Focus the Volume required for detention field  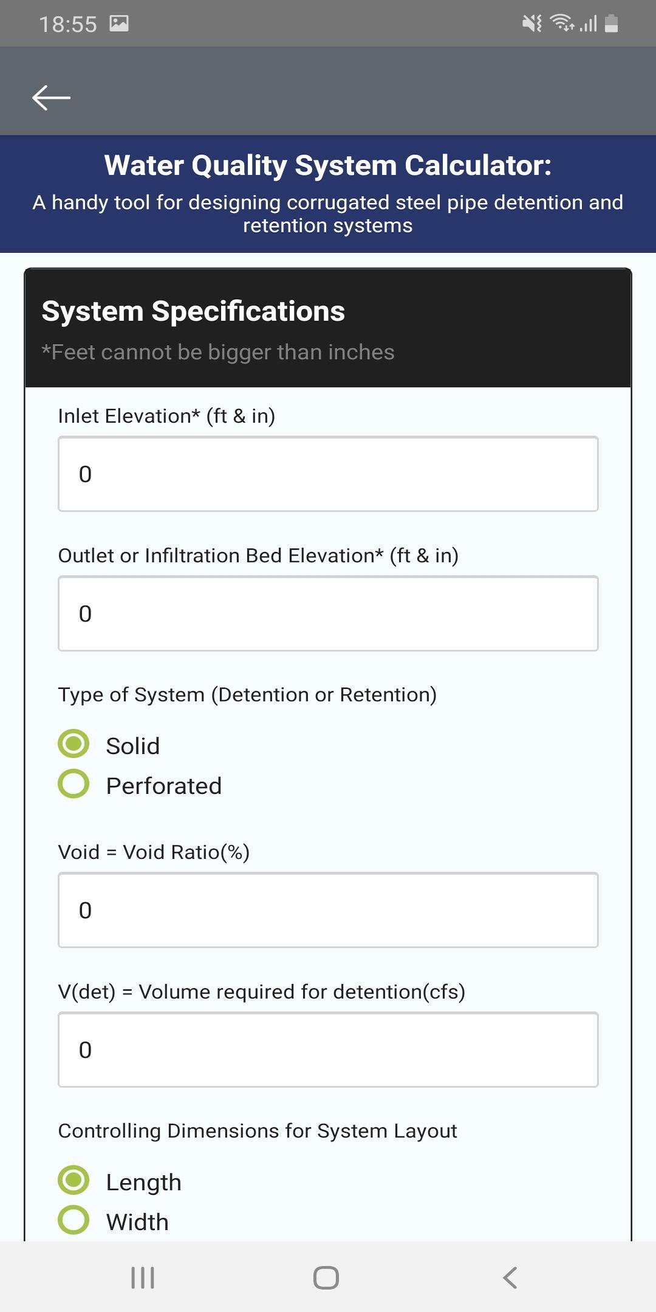[328, 1050]
